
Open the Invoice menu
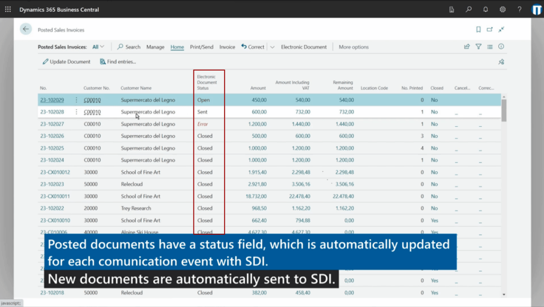pos(227,47)
